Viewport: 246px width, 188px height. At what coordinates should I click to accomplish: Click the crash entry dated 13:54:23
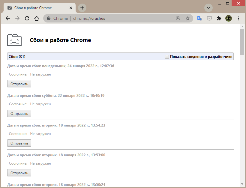56,125
